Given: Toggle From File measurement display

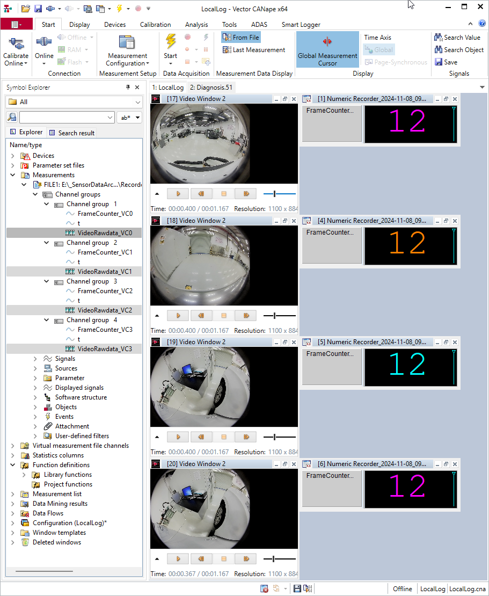Looking at the screenshot, I should [x=240, y=38].
